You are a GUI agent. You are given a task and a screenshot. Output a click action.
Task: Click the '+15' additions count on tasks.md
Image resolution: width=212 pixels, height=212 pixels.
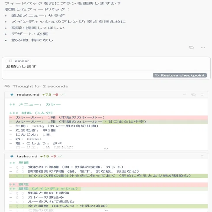click(x=45, y=156)
